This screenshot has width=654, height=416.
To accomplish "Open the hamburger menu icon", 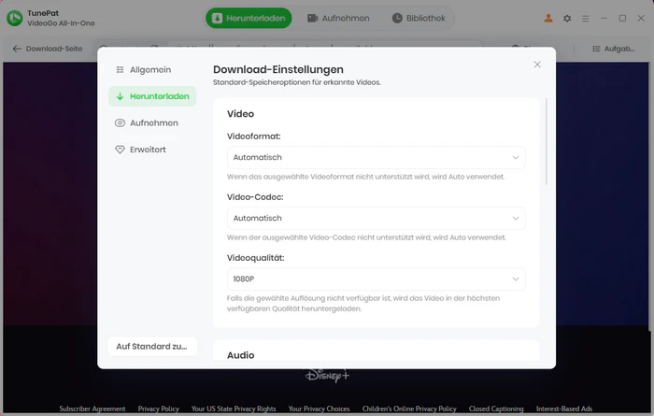I will click(x=585, y=19).
